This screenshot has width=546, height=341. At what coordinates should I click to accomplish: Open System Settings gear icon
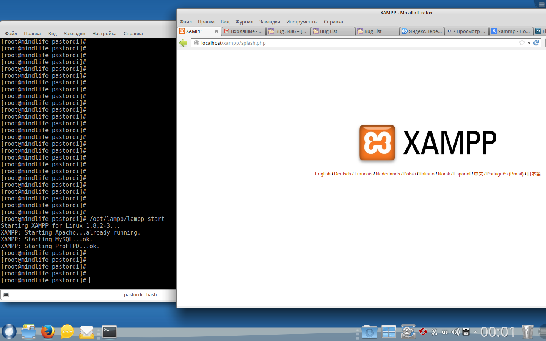pyautogui.click(x=408, y=332)
